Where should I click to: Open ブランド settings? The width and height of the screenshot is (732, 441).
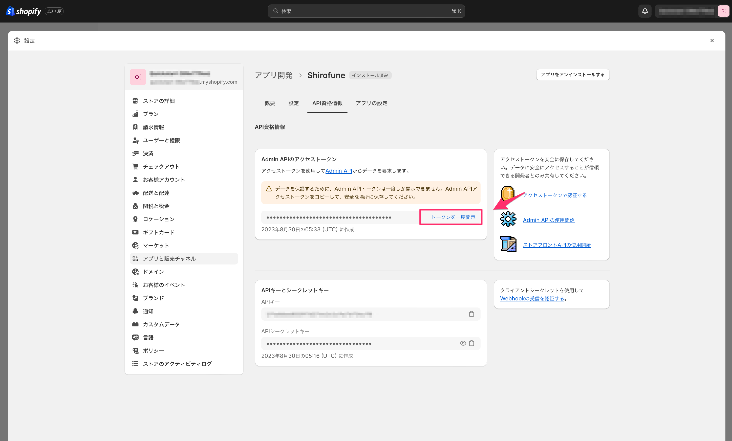(x=184, y=298)
